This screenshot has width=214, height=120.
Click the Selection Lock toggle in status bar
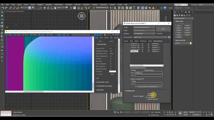tap(118, 112)
